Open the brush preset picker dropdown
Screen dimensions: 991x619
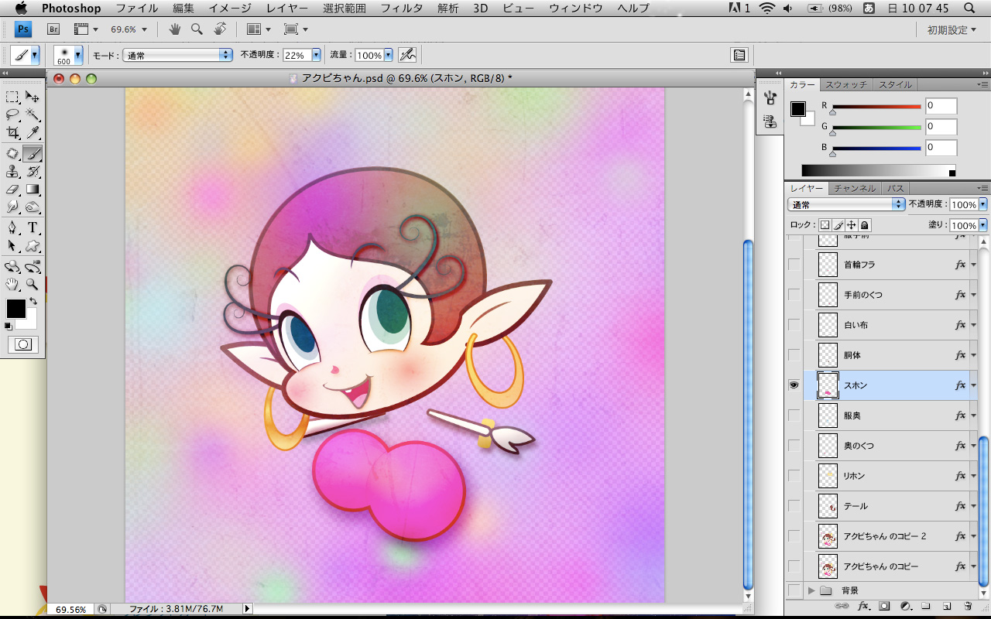coord(77,56)
